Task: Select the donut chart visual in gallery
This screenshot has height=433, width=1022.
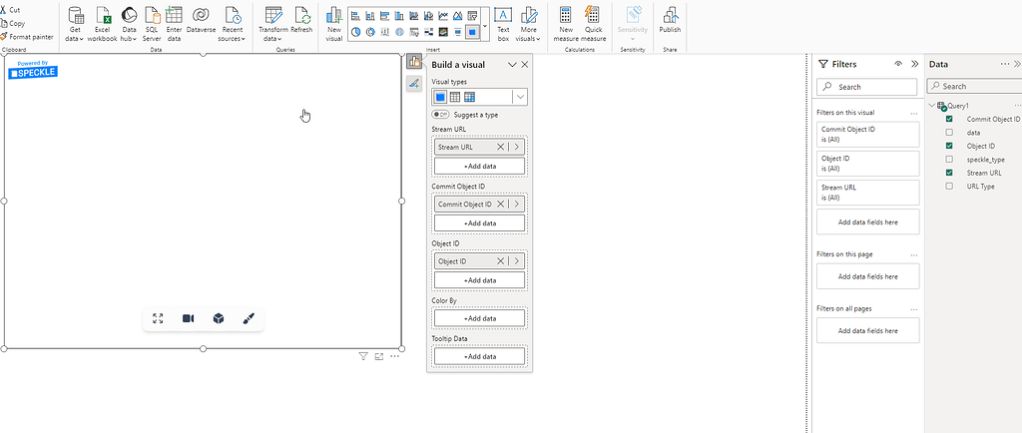Action: coord(370,31)
